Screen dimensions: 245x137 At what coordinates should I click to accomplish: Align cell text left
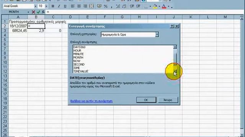pyautogui.click(x=72, y=6)
